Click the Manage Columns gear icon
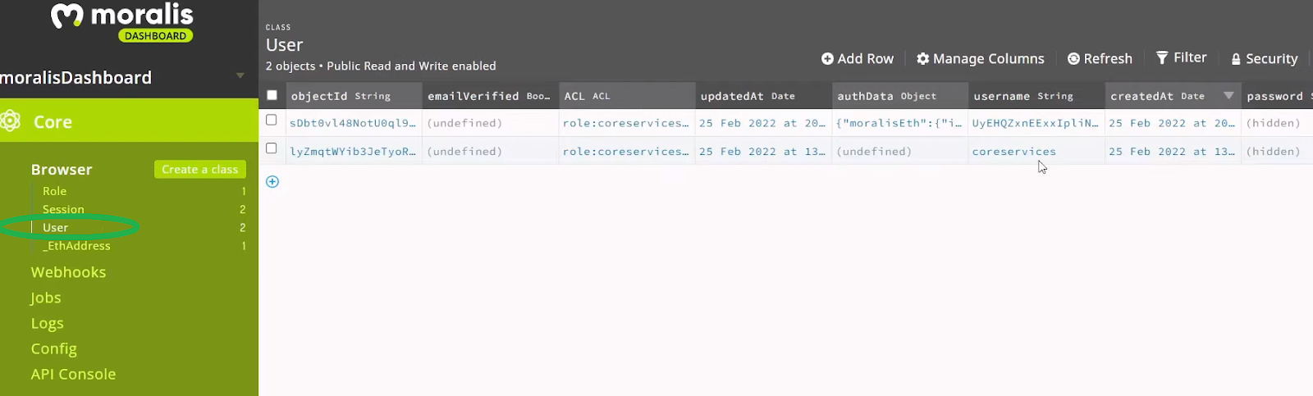Image resolution: width=1313 pixels, height=396 pixels. tap(922, 58)
